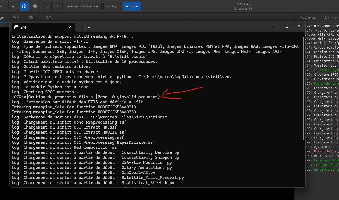This screenshot has height=200, width=339.
Task: Click the line loading OSC_Extract_HaOIII.ssf
Action: pyautogui.click(x=69, y=132)
